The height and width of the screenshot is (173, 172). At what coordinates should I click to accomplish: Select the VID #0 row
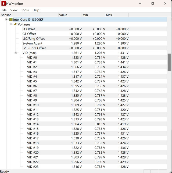[x=97, y=57]
